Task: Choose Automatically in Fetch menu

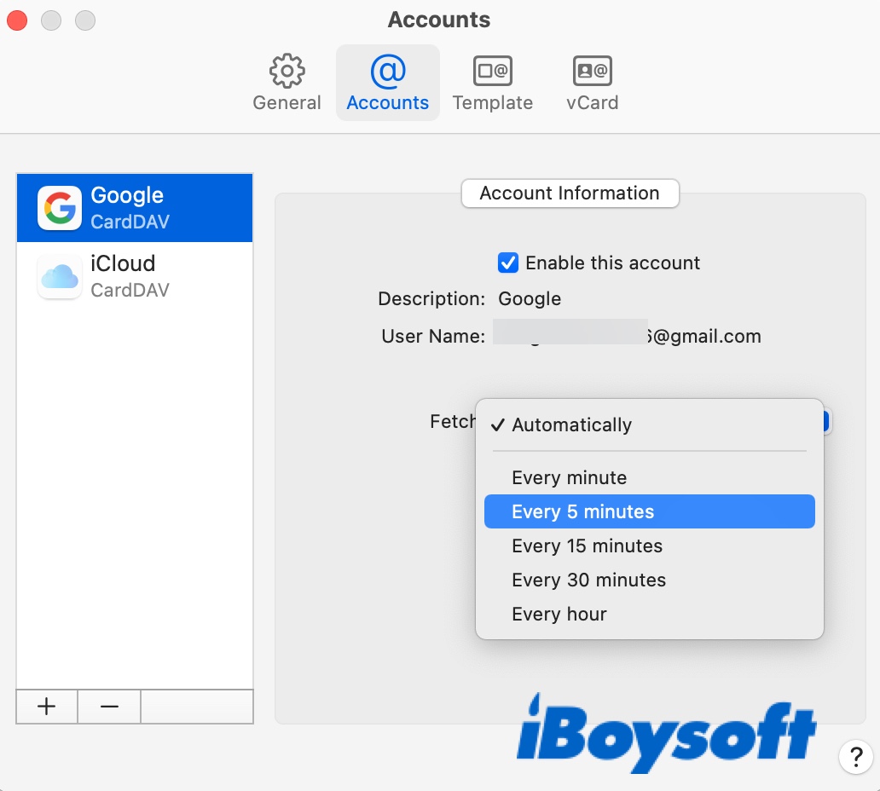Action: point(649,424)
